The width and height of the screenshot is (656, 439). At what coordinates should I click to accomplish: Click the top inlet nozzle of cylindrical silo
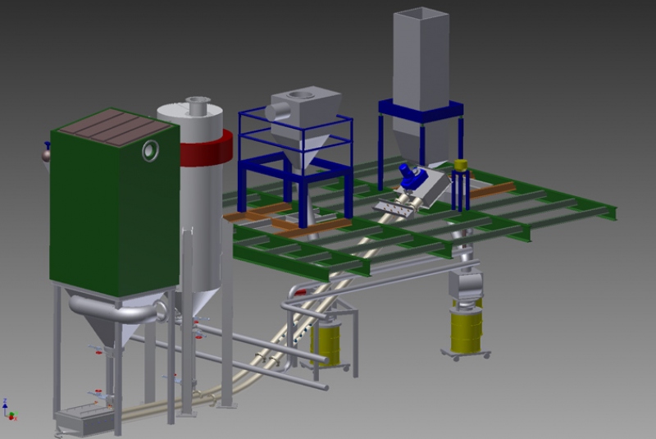pyautogui.click(x=197, y=107)
